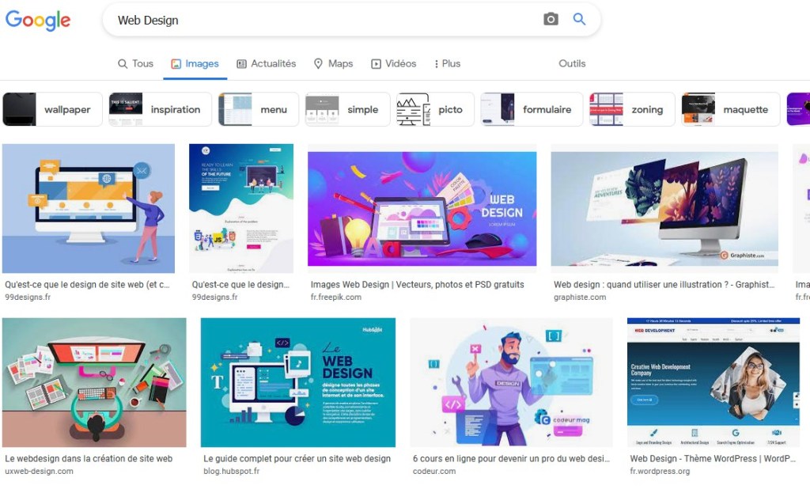The width and height of the screenshot is (810, 489).
Task: Select the wallpaper filter chip
Action: [x=52, y=109]
